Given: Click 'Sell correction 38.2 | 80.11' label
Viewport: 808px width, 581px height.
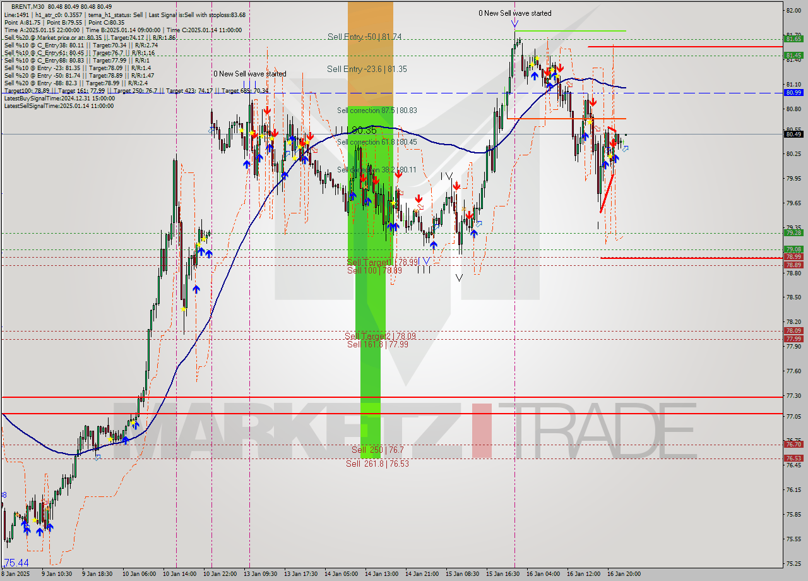Looking at the screenshot, I should pos(376,169).
